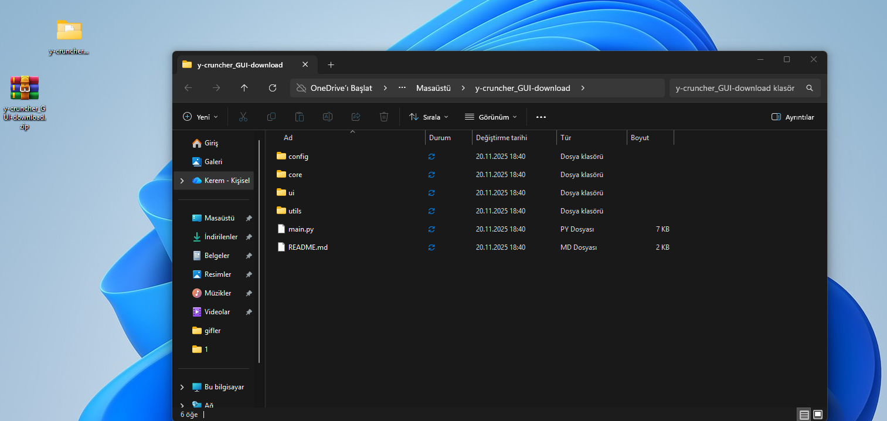This screenshot has height=421, width=887.
Task: Click the address bar ellipsis for hidden path
Action: tap(402, 88)
